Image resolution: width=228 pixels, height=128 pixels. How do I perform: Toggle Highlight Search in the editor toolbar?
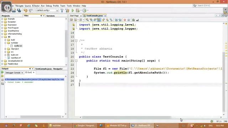click(x=99, y=20)
